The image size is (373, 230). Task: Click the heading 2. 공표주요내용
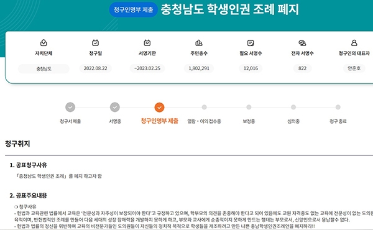29,196
